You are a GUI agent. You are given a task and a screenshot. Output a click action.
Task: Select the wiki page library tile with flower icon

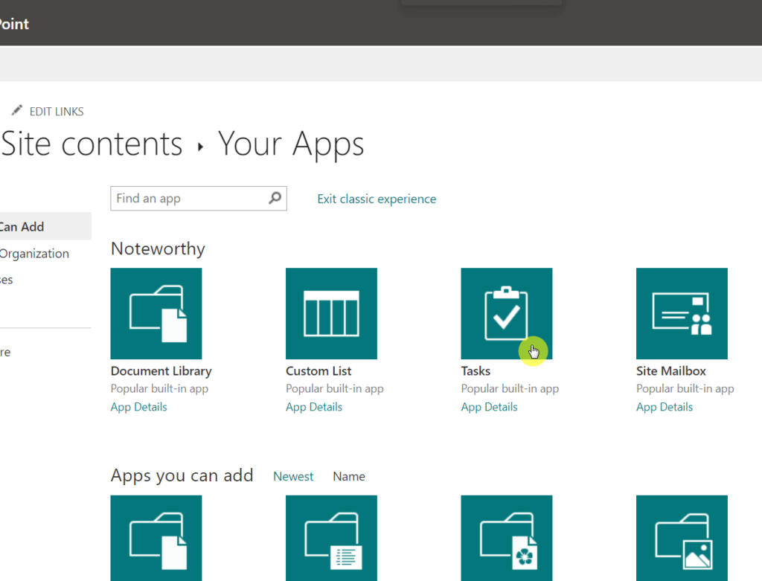tap(506, 539)
